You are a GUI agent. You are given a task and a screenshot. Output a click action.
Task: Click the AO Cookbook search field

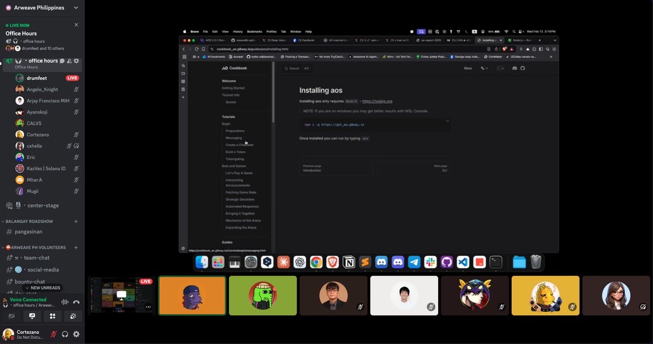click(x=298, y=68)
